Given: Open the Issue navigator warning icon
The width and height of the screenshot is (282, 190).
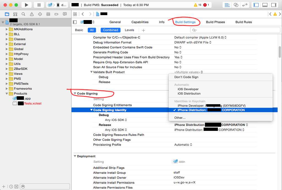Looking at the screenshot, I should pyautogui.click(x=32, y=14).
